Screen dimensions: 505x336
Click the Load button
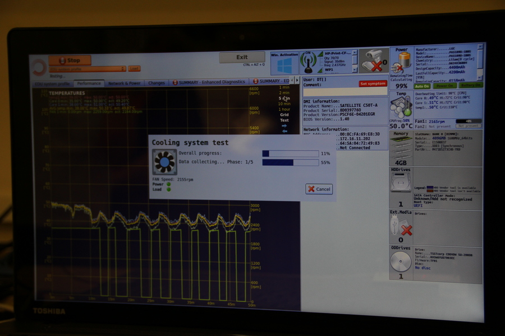[x=134, y=68]
